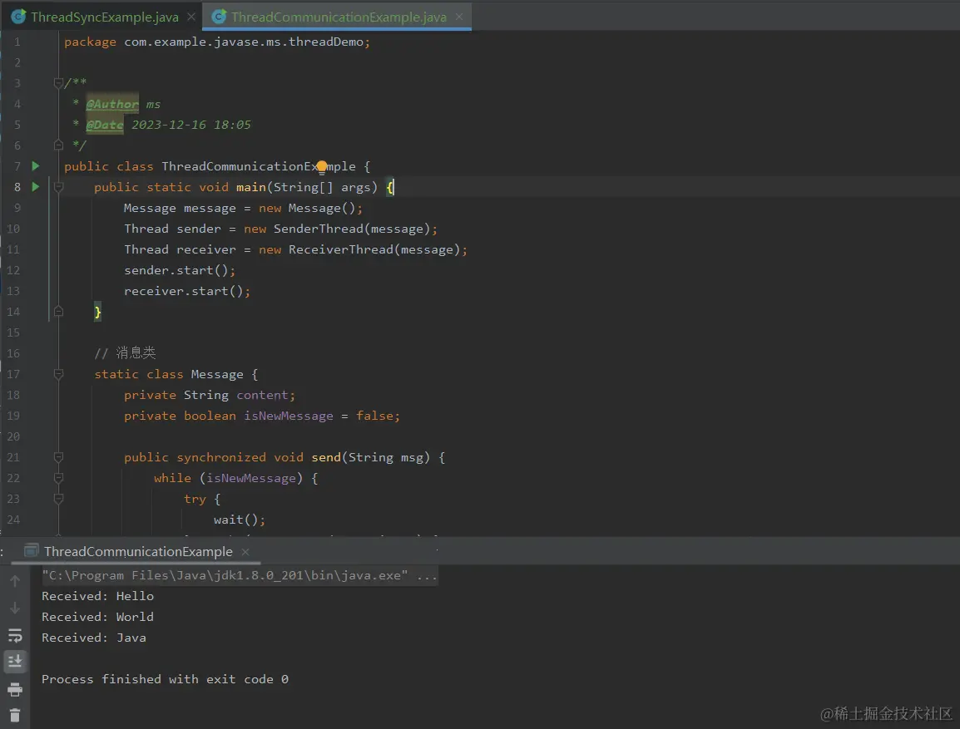The width and height of the screenshot is (960, 729).
Task: Click the run config icon in run tab
Action: 32,551
